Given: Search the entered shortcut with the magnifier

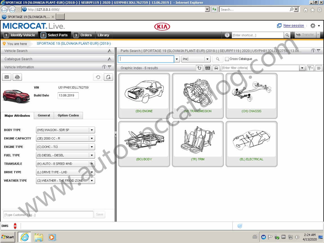Looking at the screenshot, I should coord(287,35).
